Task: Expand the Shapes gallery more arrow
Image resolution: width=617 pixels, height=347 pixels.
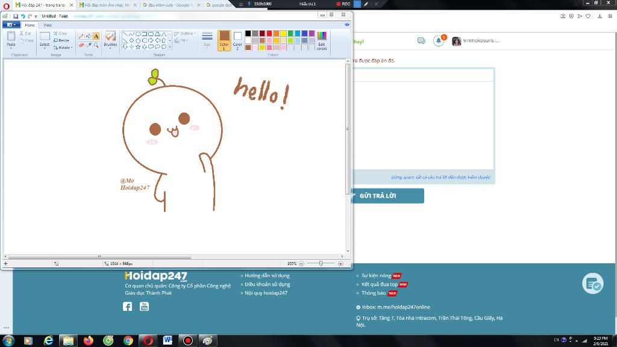Action: point(170,47)
